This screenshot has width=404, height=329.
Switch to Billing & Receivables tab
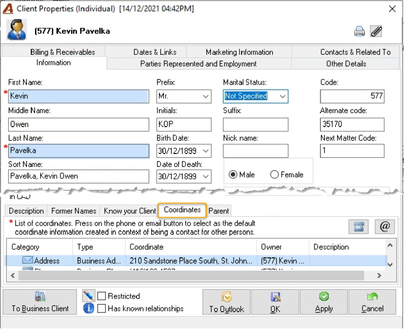click(62, 52)
